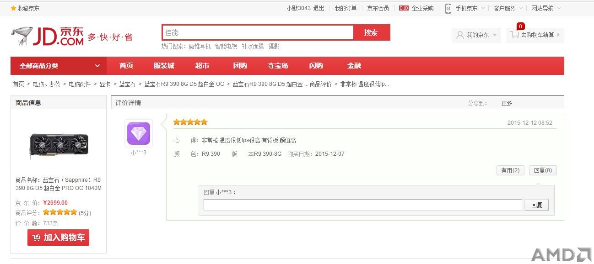594x264 pixels.
Task: Click the BJD enterprise badge icon
Action: pyautogui.click(x=404, y=8)
